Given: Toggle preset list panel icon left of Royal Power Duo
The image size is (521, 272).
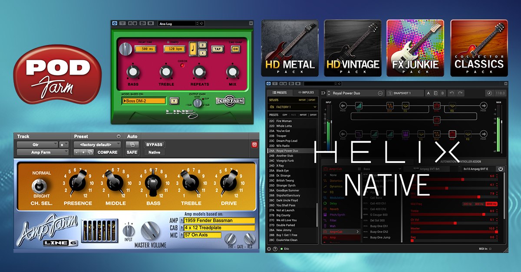Looking at the screenshot, I should (x=323, y=93).
